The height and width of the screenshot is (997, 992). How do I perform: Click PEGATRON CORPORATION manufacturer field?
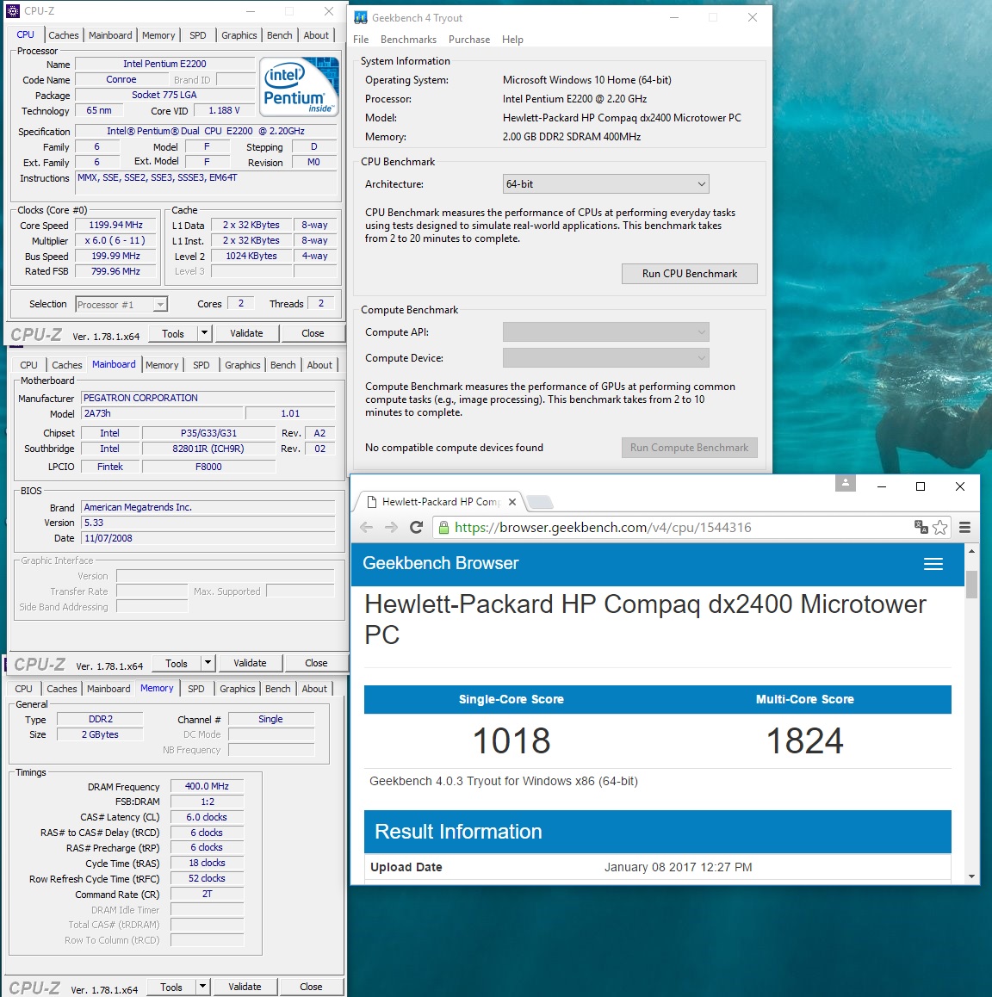[208, 398]
